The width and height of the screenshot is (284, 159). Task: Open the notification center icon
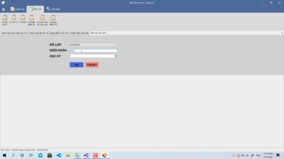click(x=278, y=155)
